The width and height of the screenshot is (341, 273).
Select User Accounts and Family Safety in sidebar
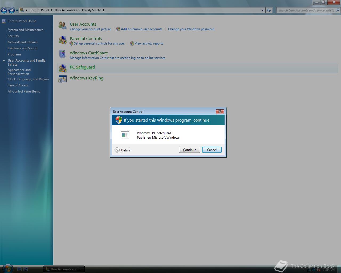(26, 62)
